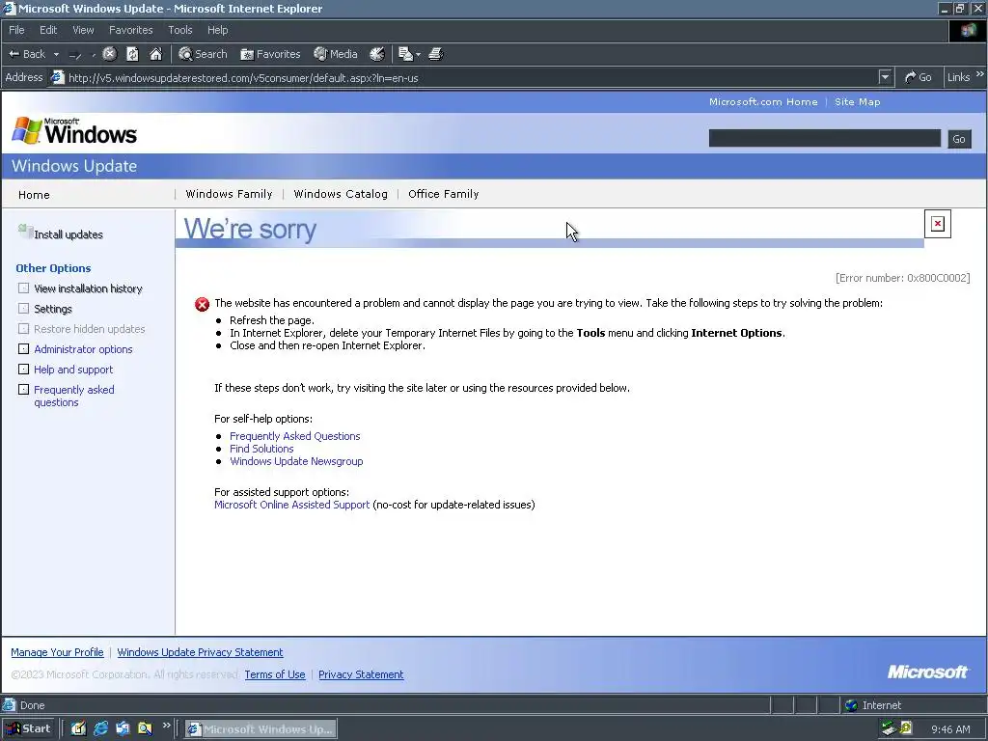This screenshot has height=741, width=988.
Task: Open the Office Family tab
Action: (443, 194)
